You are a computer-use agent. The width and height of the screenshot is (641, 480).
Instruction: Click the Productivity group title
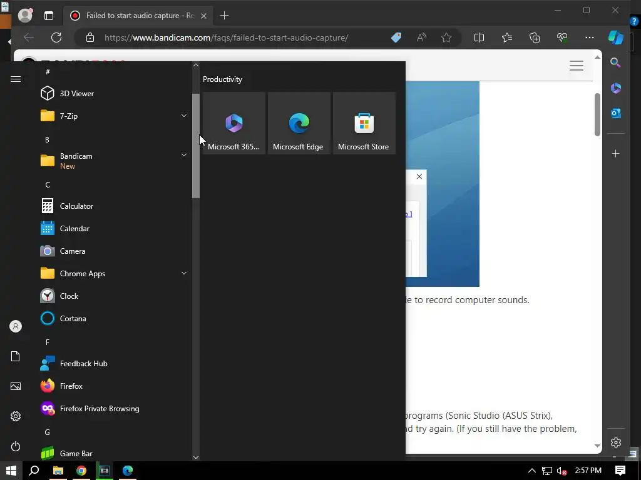222,79
